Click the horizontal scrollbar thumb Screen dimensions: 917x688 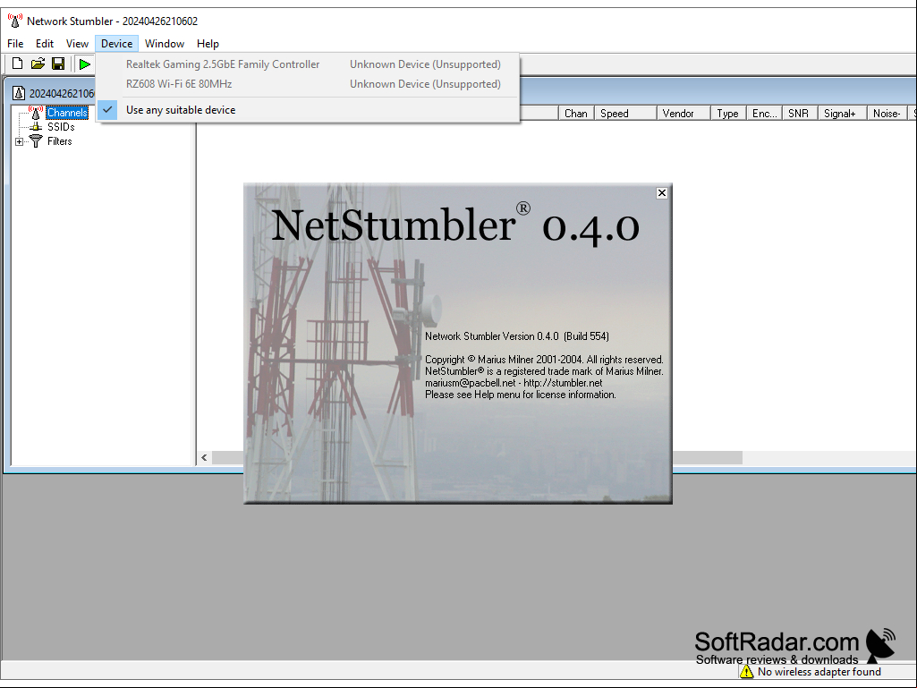tap(477, 457)
